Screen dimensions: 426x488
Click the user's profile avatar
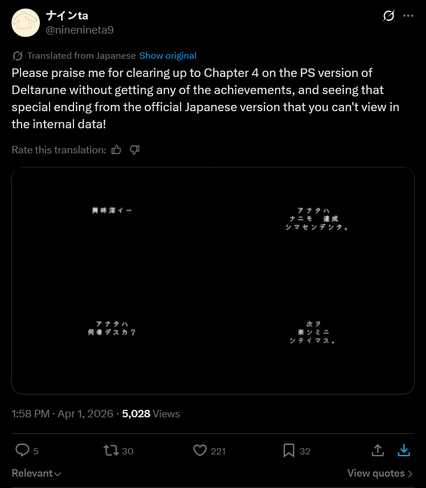coord(26,23)
